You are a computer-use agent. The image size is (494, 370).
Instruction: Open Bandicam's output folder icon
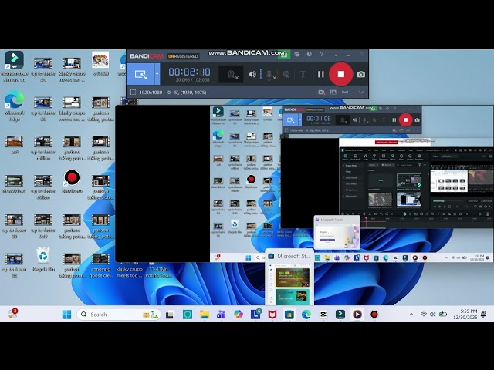[x=296, y=55]
